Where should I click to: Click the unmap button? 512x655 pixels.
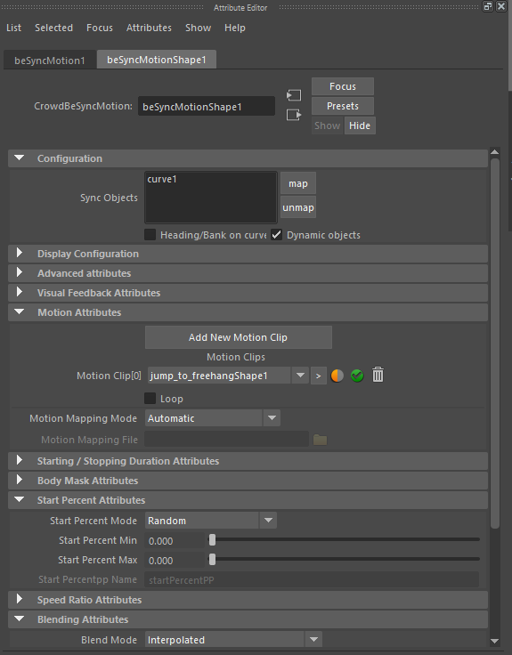click(x=298, y=207)
